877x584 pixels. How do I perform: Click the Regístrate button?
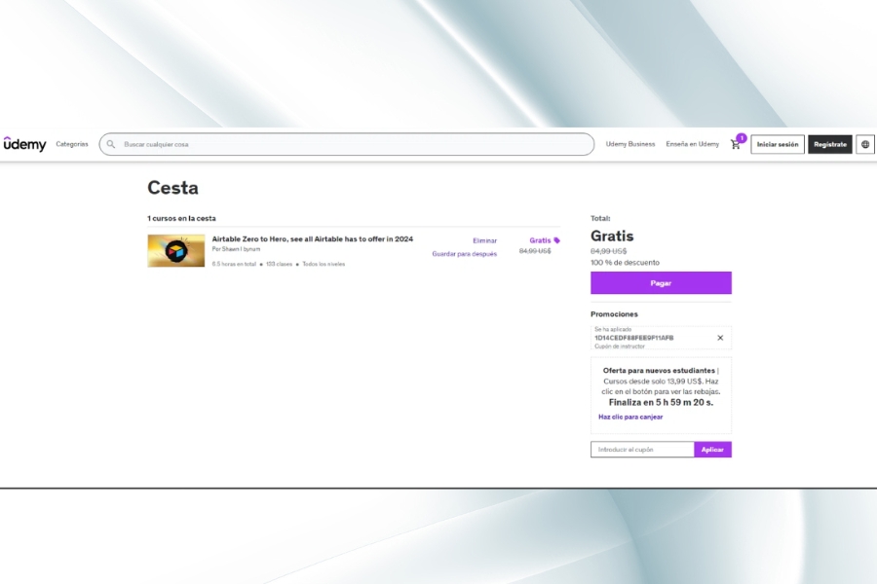pyautogui.click(x=830, y=144)
